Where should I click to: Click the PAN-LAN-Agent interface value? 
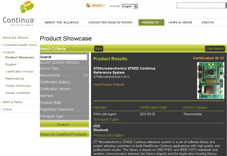[105, 114]
